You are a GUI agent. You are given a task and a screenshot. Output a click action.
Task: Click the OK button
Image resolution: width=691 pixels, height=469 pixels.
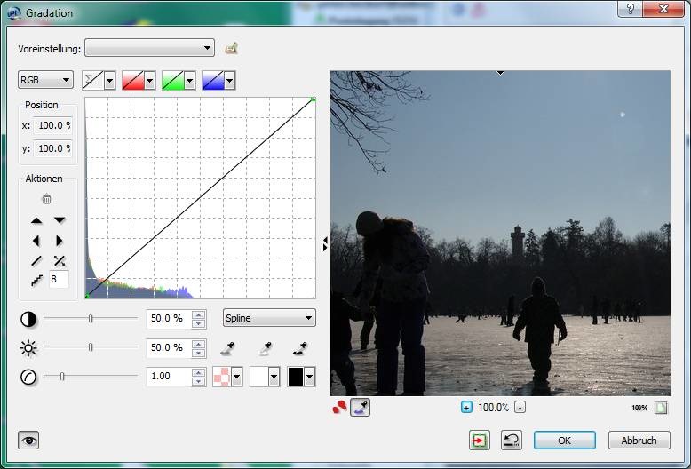pos(564,441)
